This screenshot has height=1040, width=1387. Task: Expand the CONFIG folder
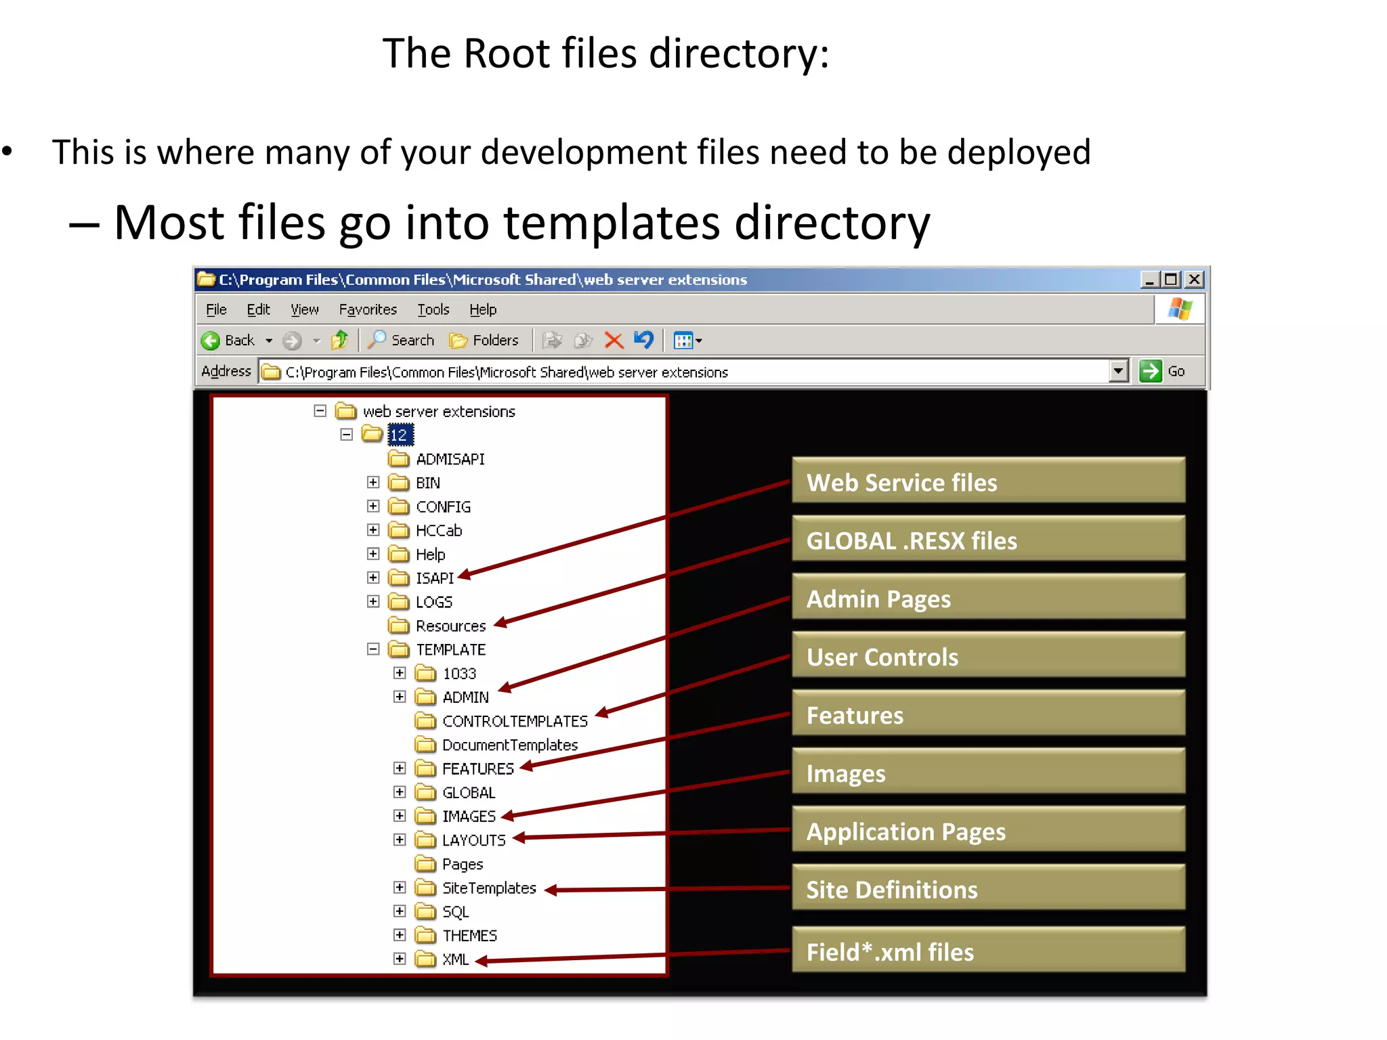click(x=373, y=506)
